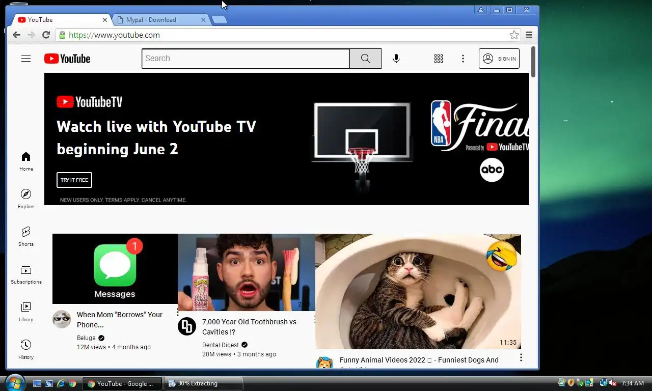Go to Home in sidebar
652x391 pixels.
point(26,161)
